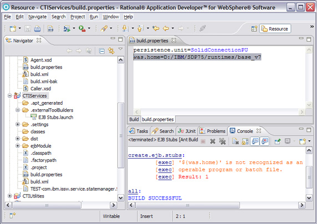This screenshot has width=317, height=224.
Task: Open the New wizard dropdown arrow
Action: tap(19, 28)
